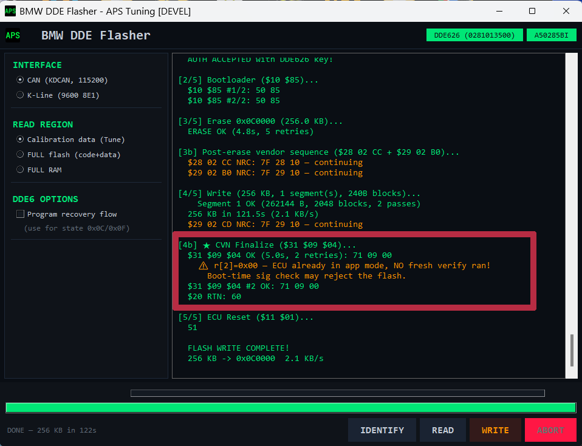Click the DDE6 OPTIONS section heading

click(46, 198)
